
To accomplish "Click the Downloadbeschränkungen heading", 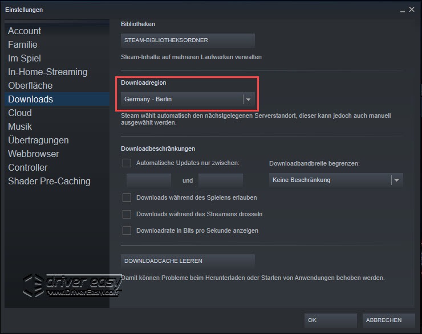I will (x=158, y=149).
